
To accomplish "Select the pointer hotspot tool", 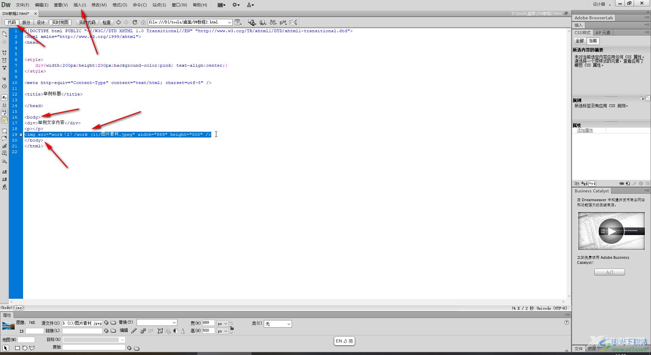I will tap(5, 348).
